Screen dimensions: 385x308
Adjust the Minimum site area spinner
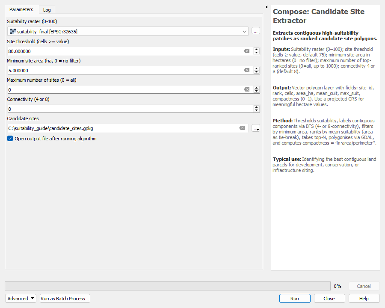257,70
